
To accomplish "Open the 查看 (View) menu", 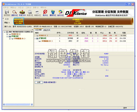I will (x=36, y=8).
